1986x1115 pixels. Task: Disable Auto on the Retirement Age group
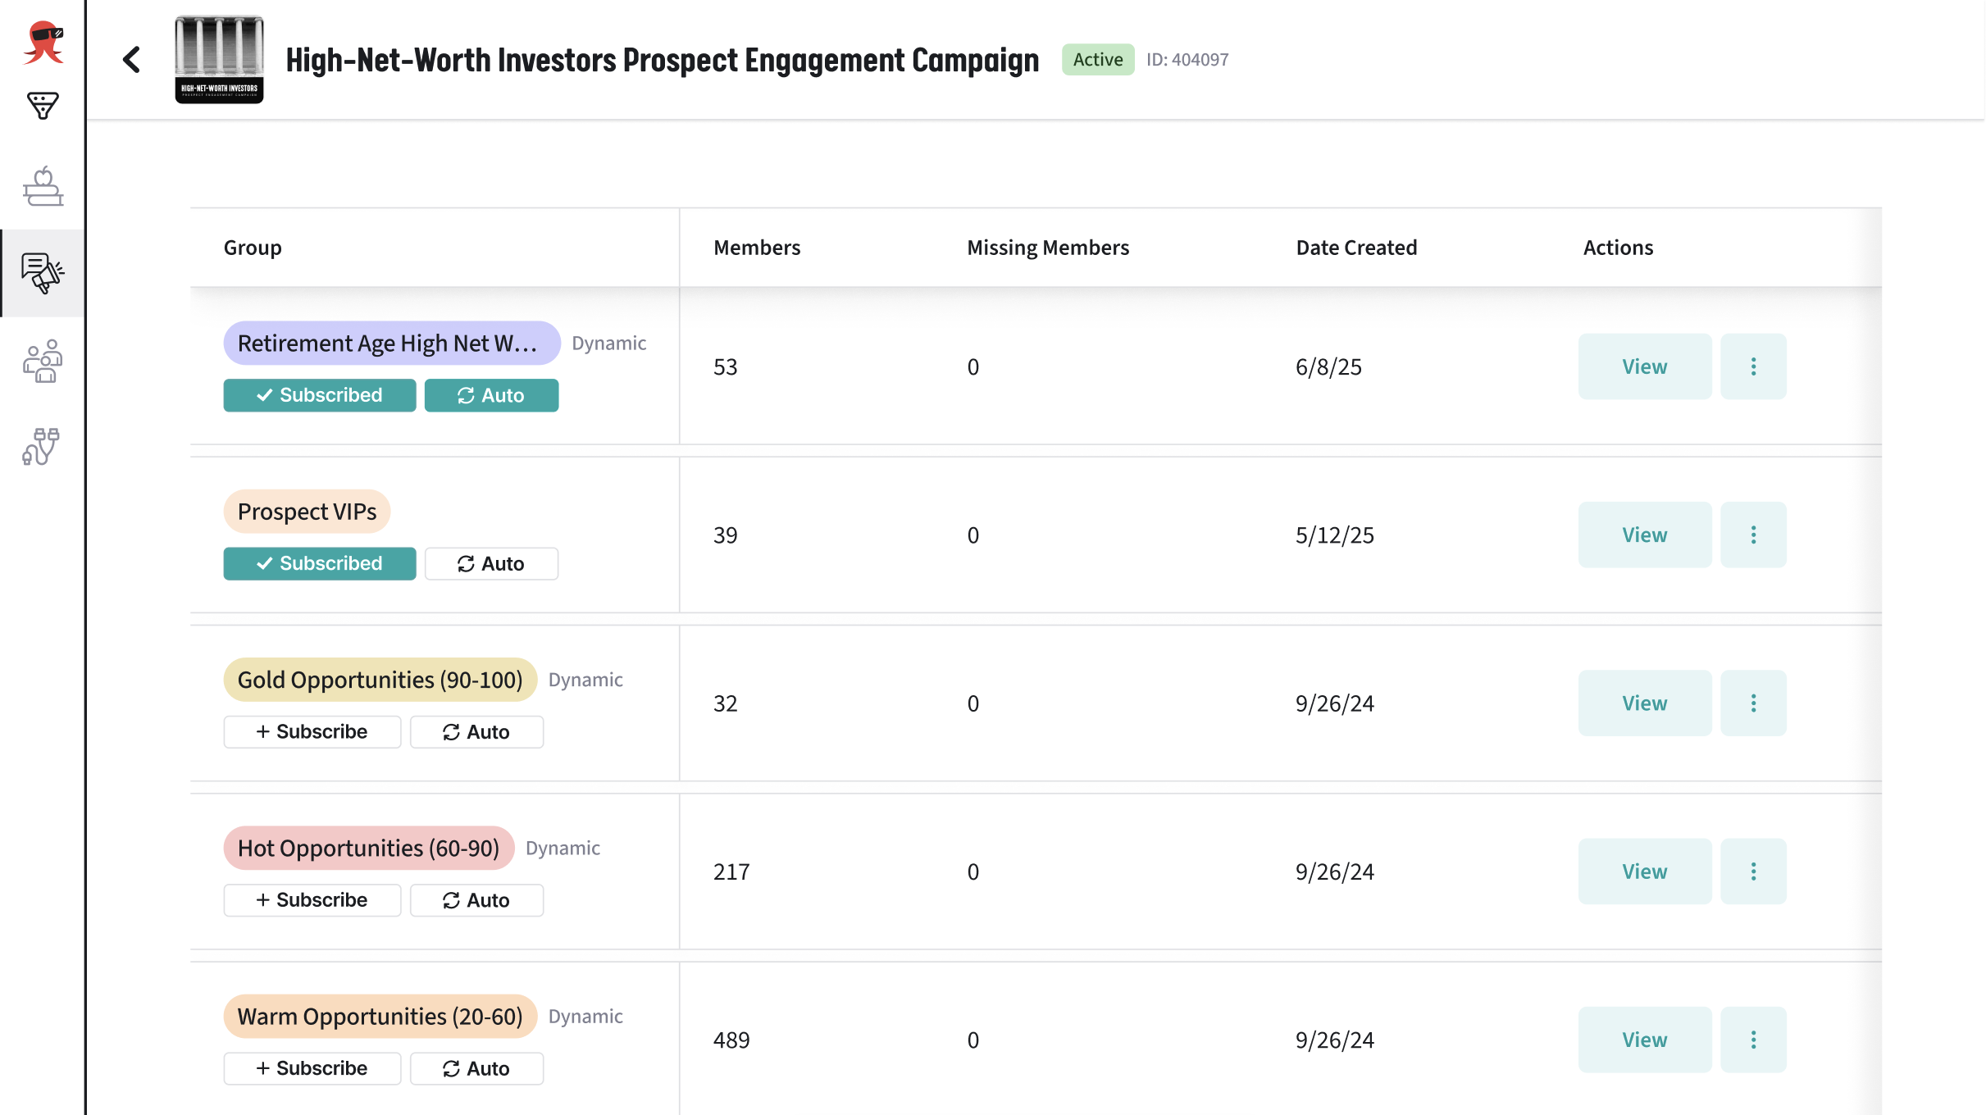click(491, 395)
